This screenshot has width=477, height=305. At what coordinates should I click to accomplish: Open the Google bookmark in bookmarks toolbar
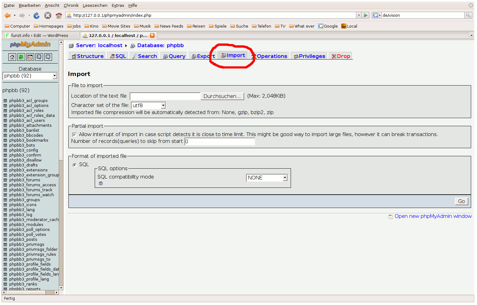[x=328, y=26]
